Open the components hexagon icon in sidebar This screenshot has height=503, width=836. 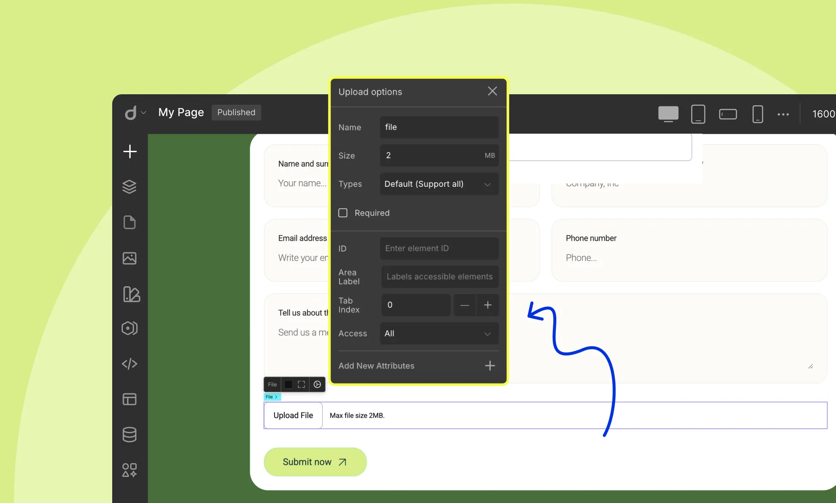pos(129,328)
